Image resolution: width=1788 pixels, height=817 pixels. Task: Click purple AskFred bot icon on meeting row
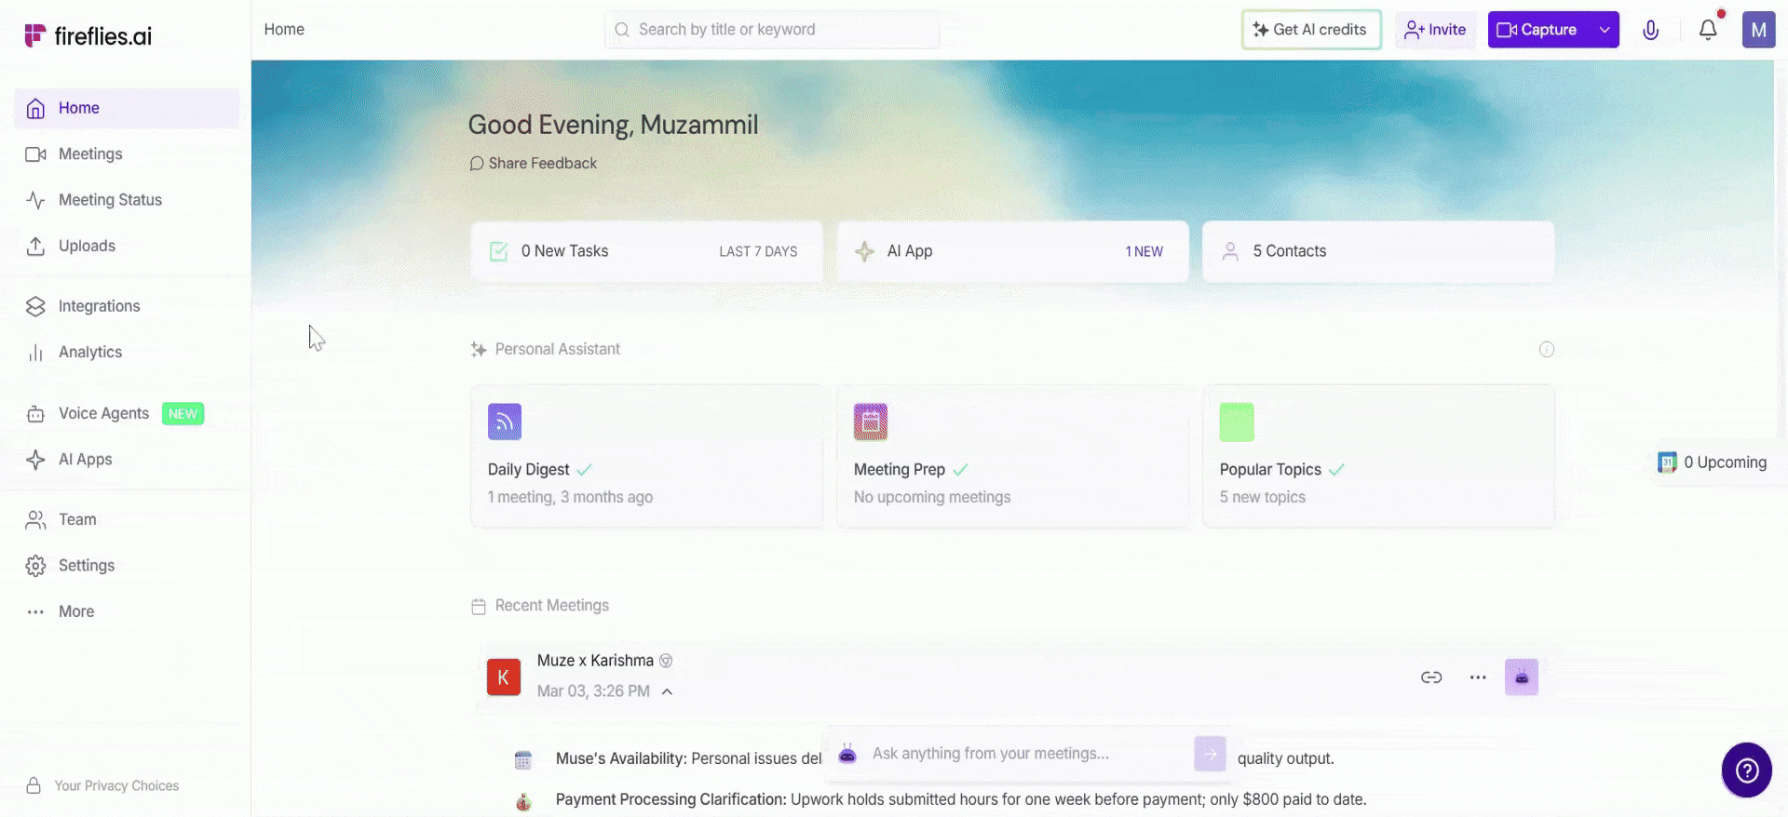[1522, 677]
